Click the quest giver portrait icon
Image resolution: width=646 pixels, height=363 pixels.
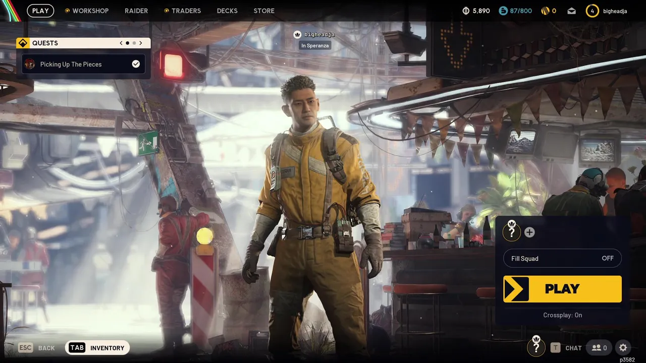(x=30, y=64)
